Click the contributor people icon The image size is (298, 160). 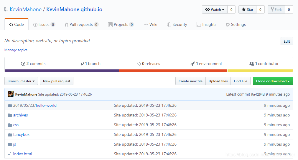pos(252,64)
